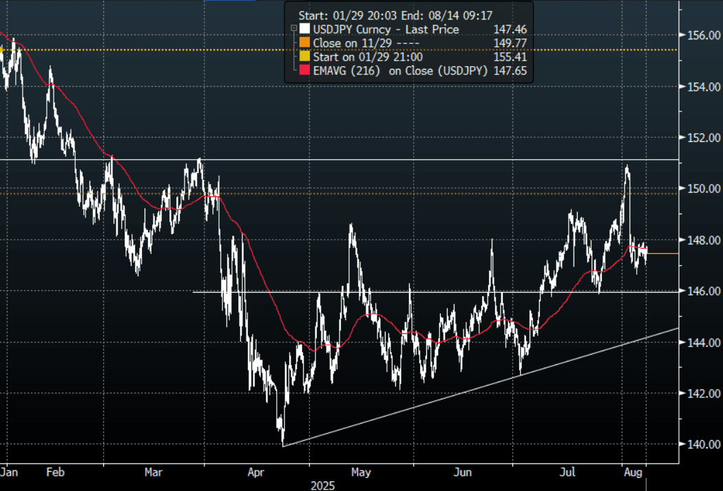Click the Start/End date range legend header
The width and height of the screenshot is (723, 491).
pyautogui.click(x=396, y=14)
